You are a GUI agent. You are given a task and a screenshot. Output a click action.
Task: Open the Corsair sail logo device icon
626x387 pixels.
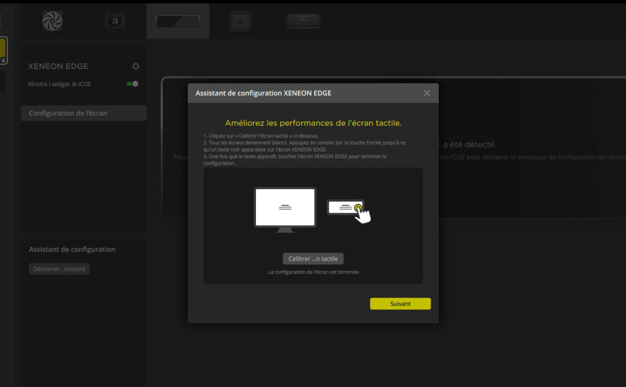coord(240,21)
